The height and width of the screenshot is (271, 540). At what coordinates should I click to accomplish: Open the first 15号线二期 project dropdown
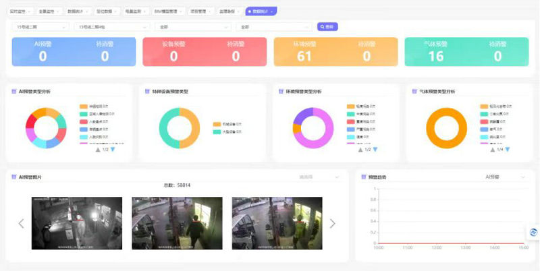[x=40, y=27]
